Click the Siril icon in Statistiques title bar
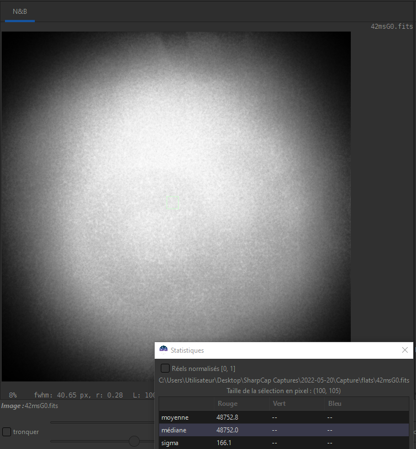Viewport: 416px width, 449px height. [164, 350]
